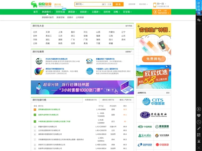Viewport: 202px width, 151px height.
Task: Expand the 跟团游 nav dropdown
Action: coord(72,12)
